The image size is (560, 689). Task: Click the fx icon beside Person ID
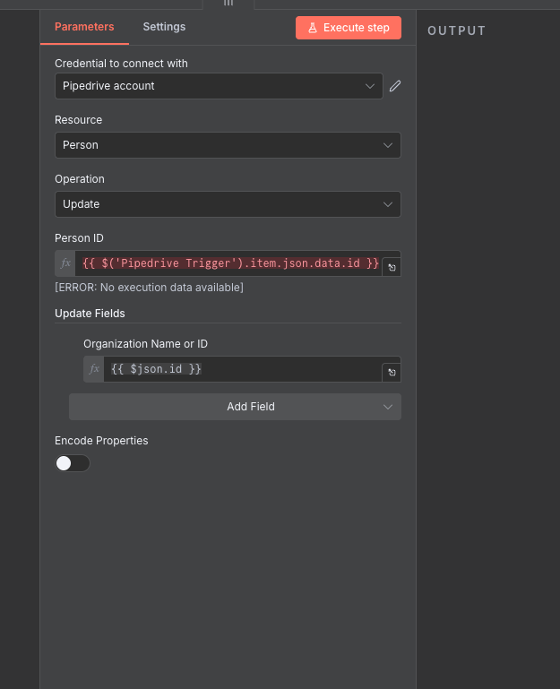coord(65,263)
